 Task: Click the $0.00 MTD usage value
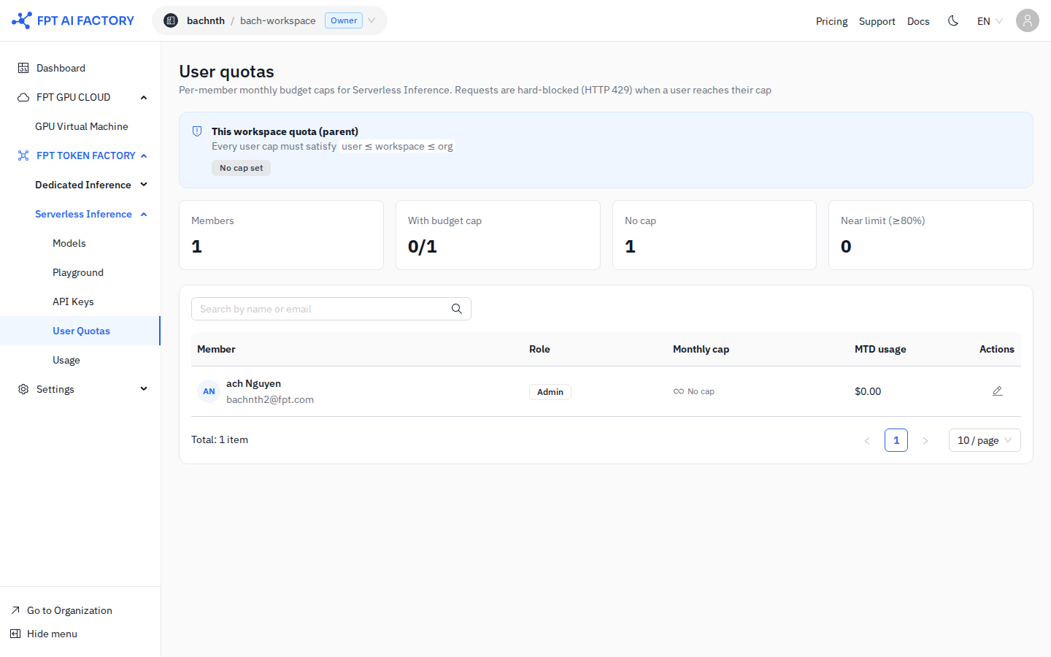868,391
